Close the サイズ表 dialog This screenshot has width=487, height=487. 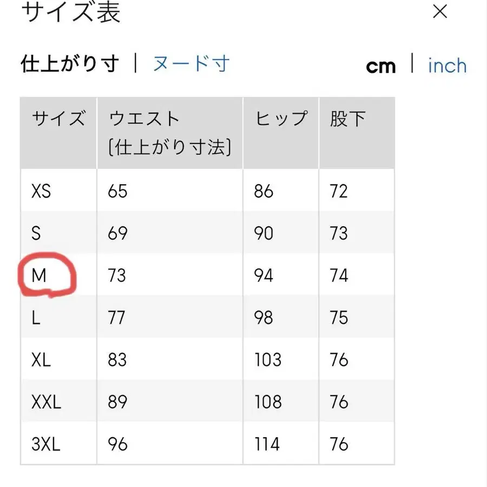point(440,12)
